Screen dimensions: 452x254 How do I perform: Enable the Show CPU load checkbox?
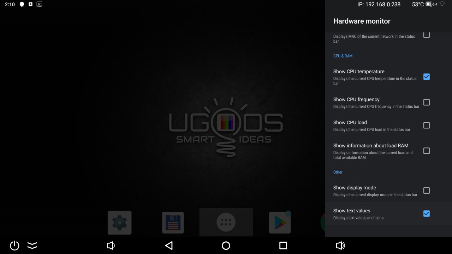click(427, 125)
